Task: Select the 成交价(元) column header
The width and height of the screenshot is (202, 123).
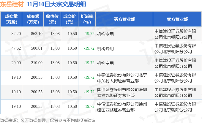Action: [x=70, y=19]
